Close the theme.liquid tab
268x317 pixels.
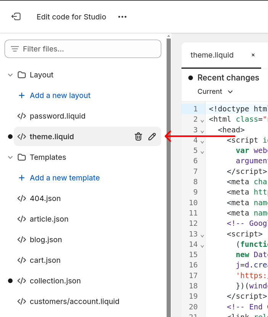click(253, 55)
